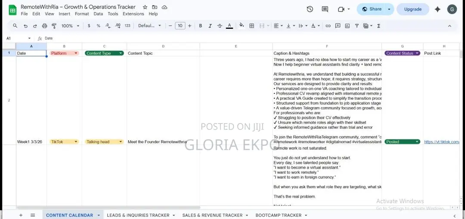Viewport: 465px width, 219px height.
Task: Increase decimal places
Action: (x=118, y=26)
